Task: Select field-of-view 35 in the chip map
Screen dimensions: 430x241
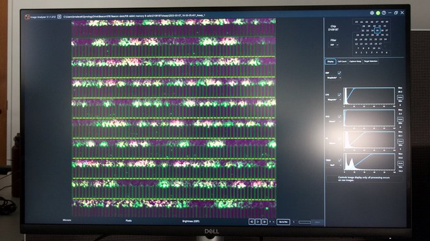Action: [x=378, y=30]
